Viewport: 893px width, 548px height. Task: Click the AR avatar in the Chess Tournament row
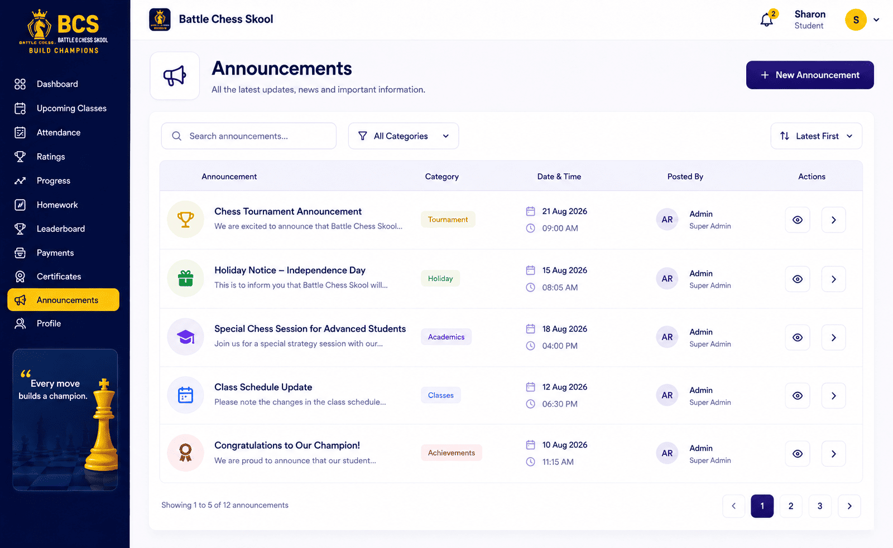pyautogui.click(x=667, y=220)
